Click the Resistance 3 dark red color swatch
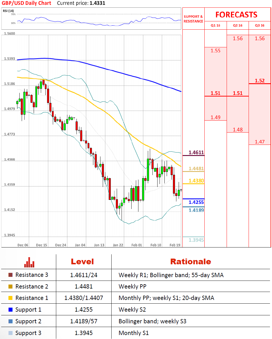The width and height of the screenshot is (272, 339). point(10,275)
